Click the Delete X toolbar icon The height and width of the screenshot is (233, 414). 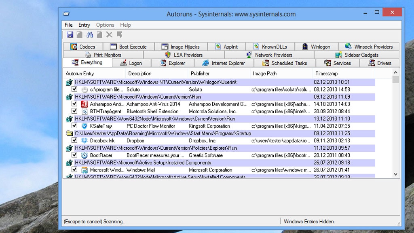109,35
